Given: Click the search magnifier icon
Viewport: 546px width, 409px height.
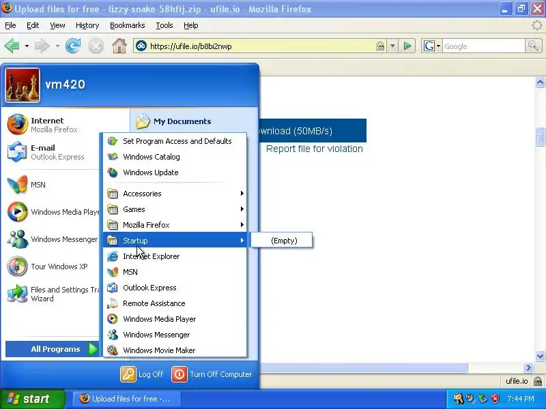Looking at the screenshot, I should click(x=533, y=46).
